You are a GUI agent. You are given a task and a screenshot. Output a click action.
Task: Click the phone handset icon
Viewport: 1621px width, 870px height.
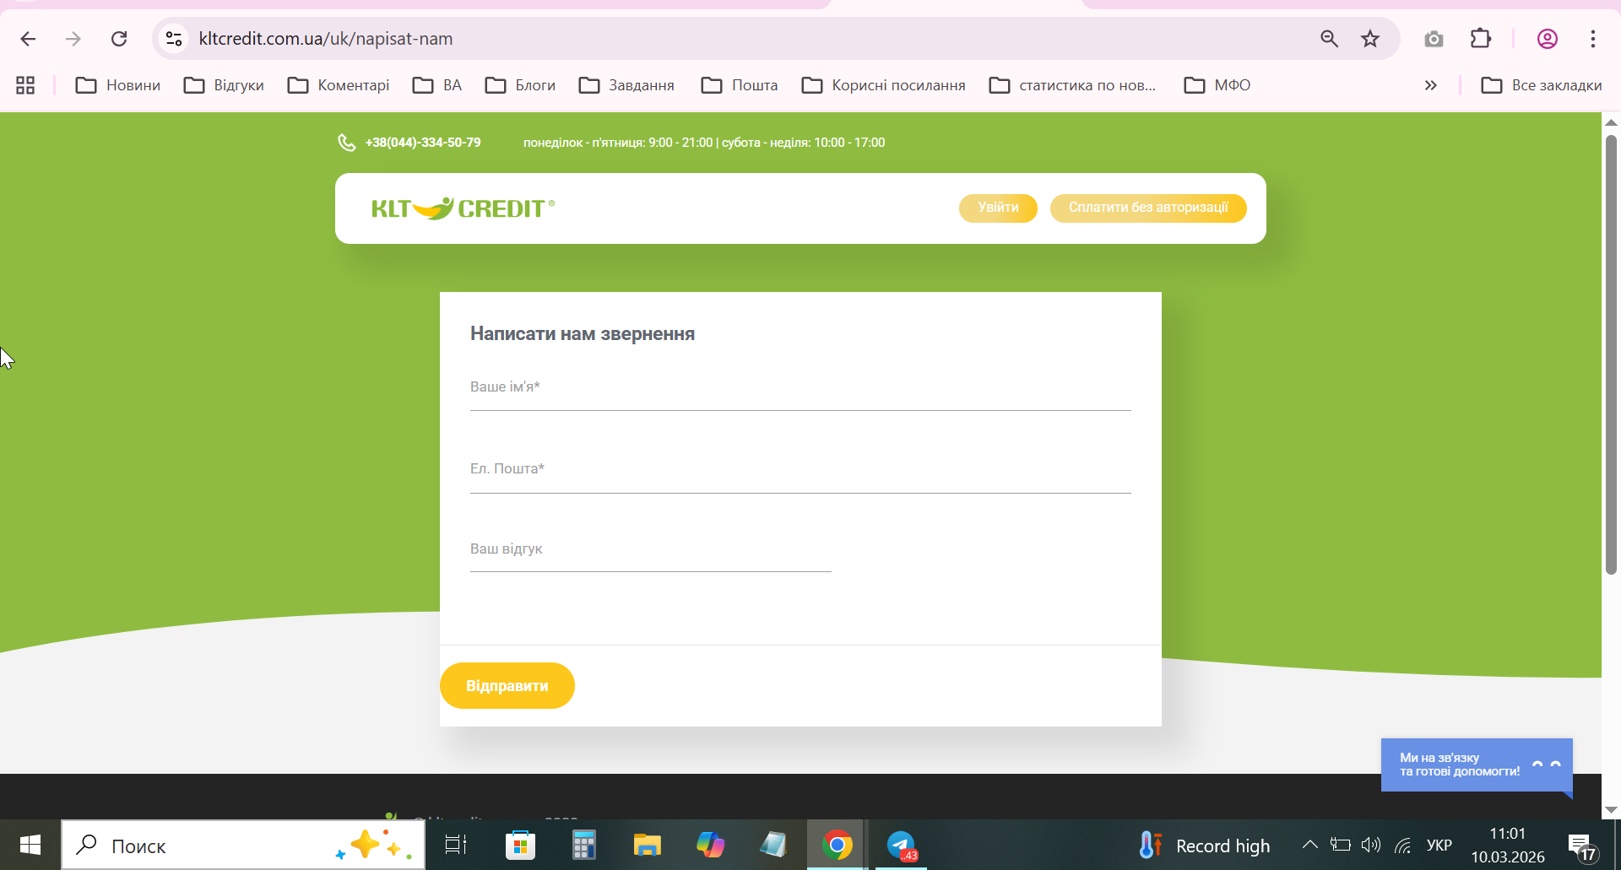[346, 143]
